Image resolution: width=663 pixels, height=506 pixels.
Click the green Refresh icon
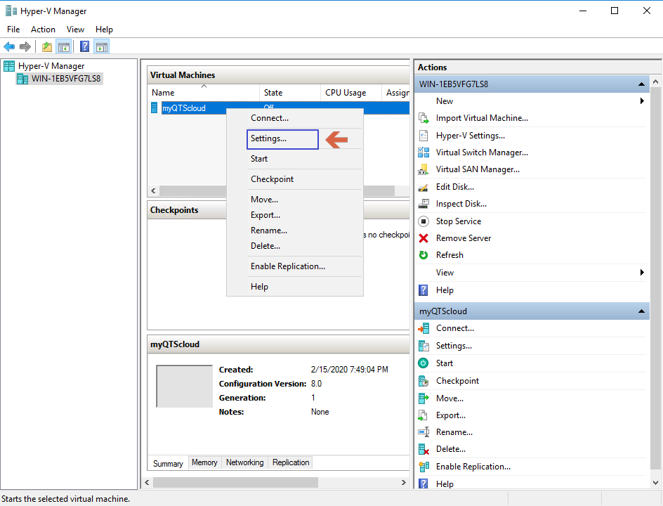coord(424,255)
